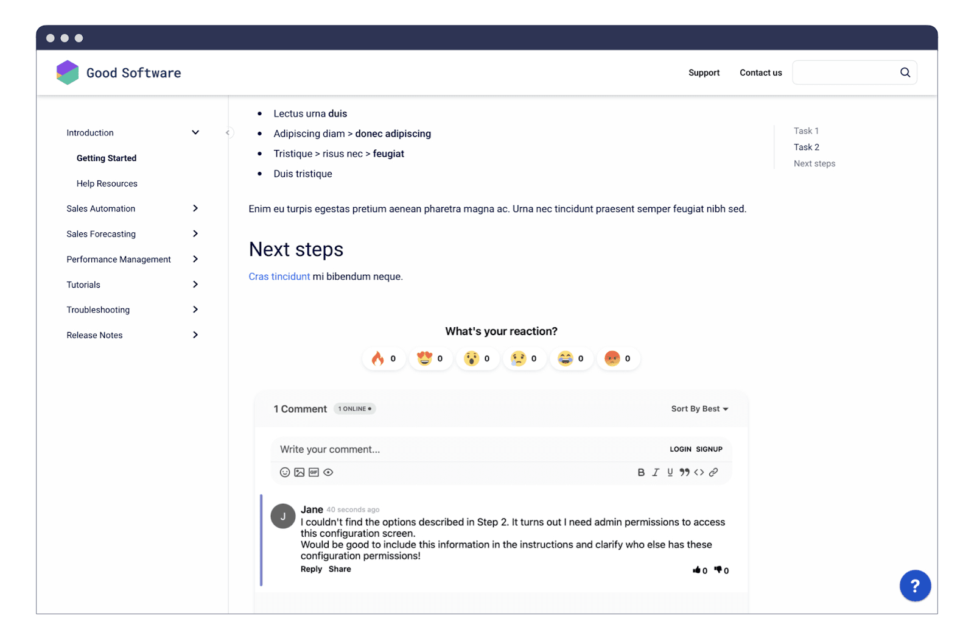Insert a link with the link icon
The width and height of the screenshot is (974, 638).
(713, 472)
